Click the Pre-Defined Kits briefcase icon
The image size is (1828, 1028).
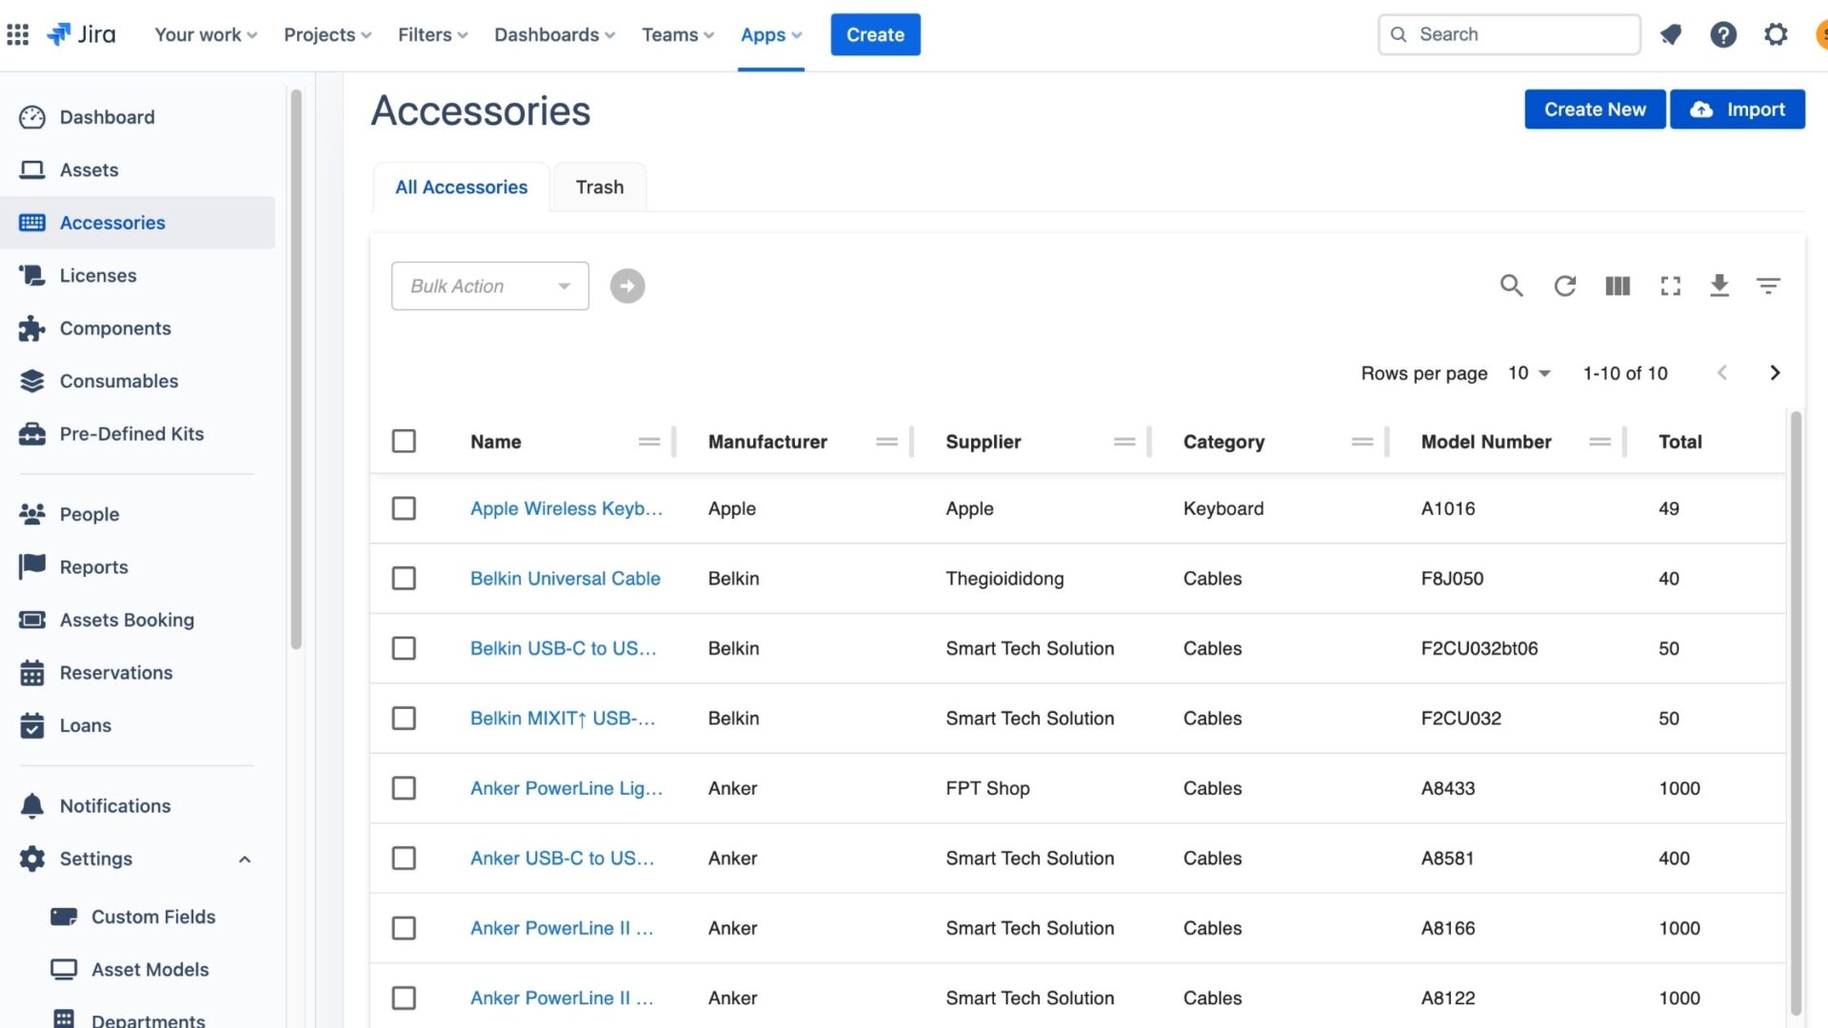32,434
